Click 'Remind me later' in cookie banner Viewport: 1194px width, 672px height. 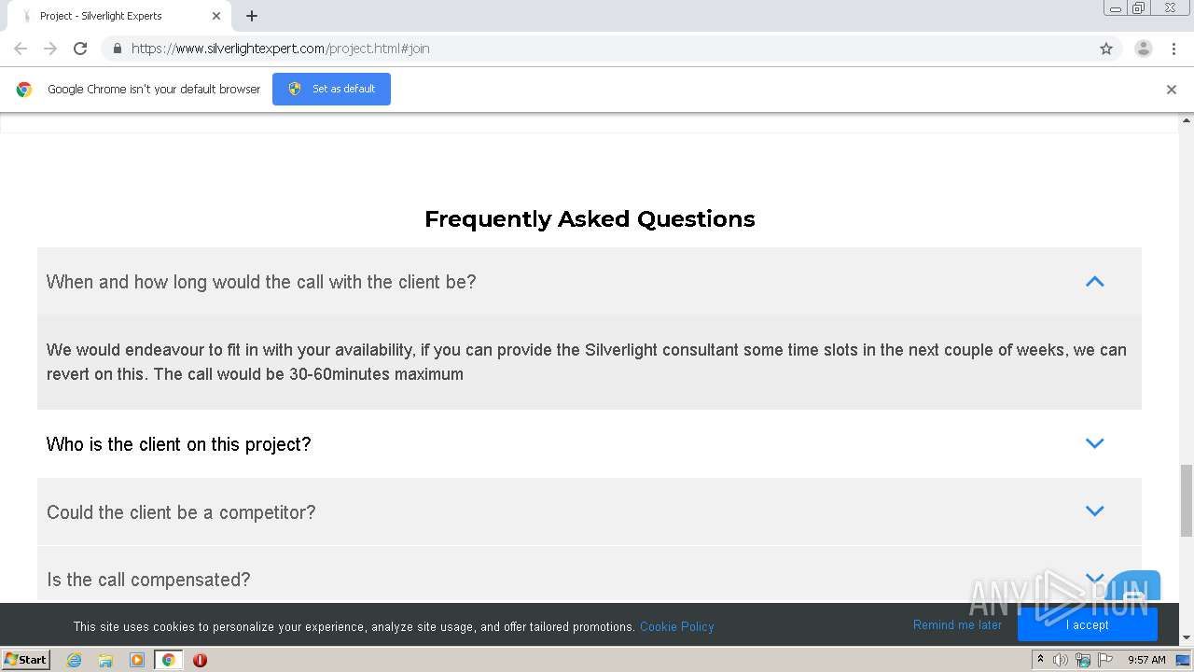point(957,625)
